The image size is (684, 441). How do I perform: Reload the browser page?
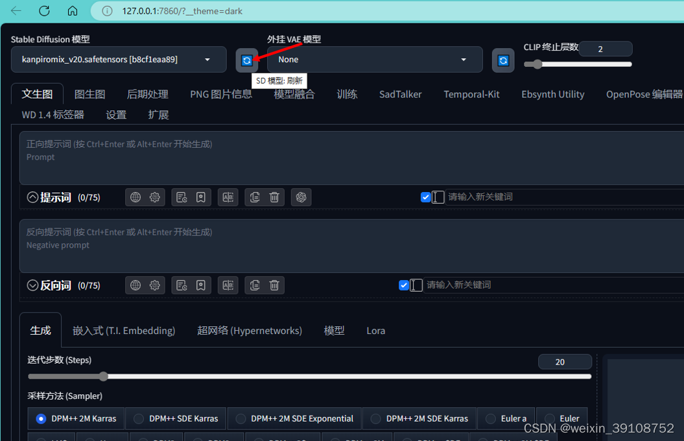pyautogui.click(x=44, y=11)
